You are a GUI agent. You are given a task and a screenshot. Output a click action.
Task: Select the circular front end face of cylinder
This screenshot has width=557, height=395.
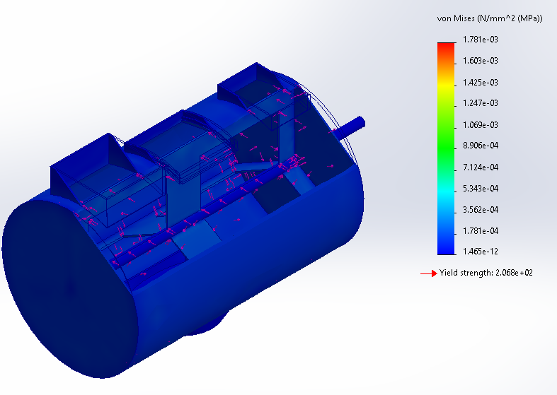click(x=70, y=288)
